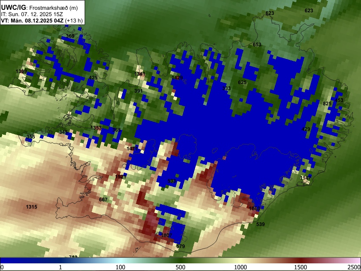Select the 1353 map label
361x271 pixels.
click(96, 128)
